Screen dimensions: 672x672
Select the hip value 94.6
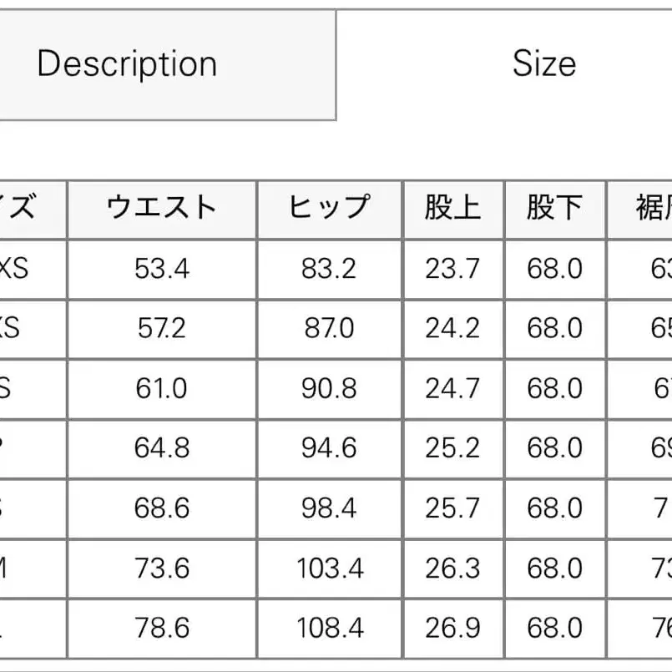pyautogui.click(x=329, y=447)
